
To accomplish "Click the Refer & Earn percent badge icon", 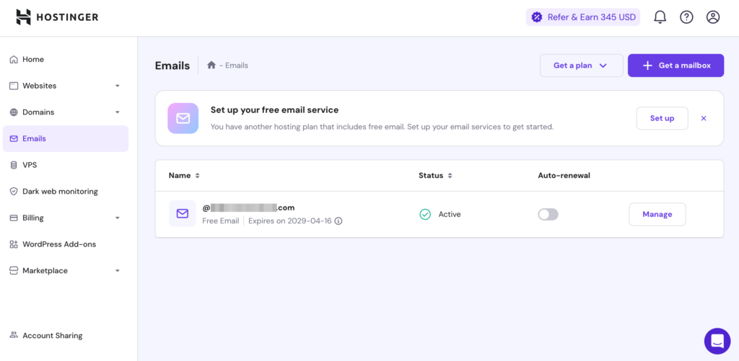I will (x=536, y=17).
